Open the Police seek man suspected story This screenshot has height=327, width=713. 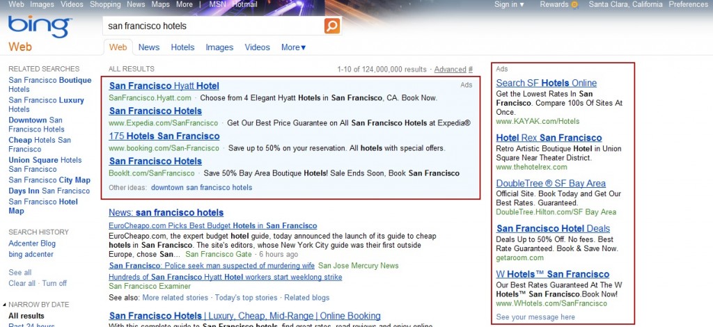[212, 266]
